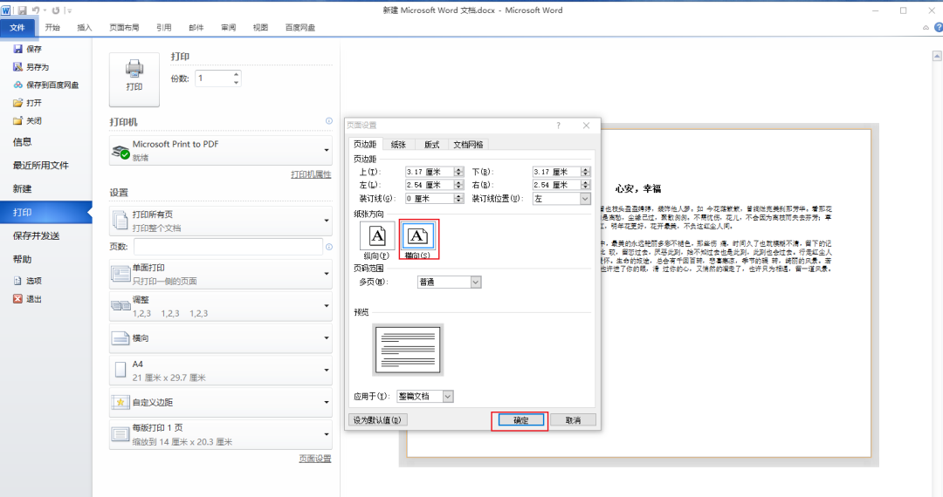Viewport: 943px width, 497px height.
Task: Open the Multiple pages (多页) dropdown
Action: tap(476, 283)
